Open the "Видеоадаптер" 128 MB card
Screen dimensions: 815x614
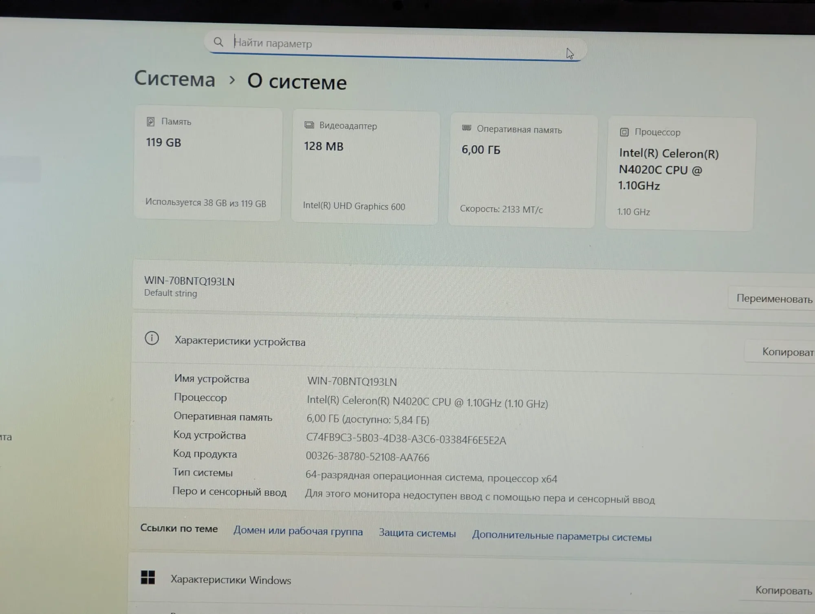pyautogui.click(x=366, y=167)
